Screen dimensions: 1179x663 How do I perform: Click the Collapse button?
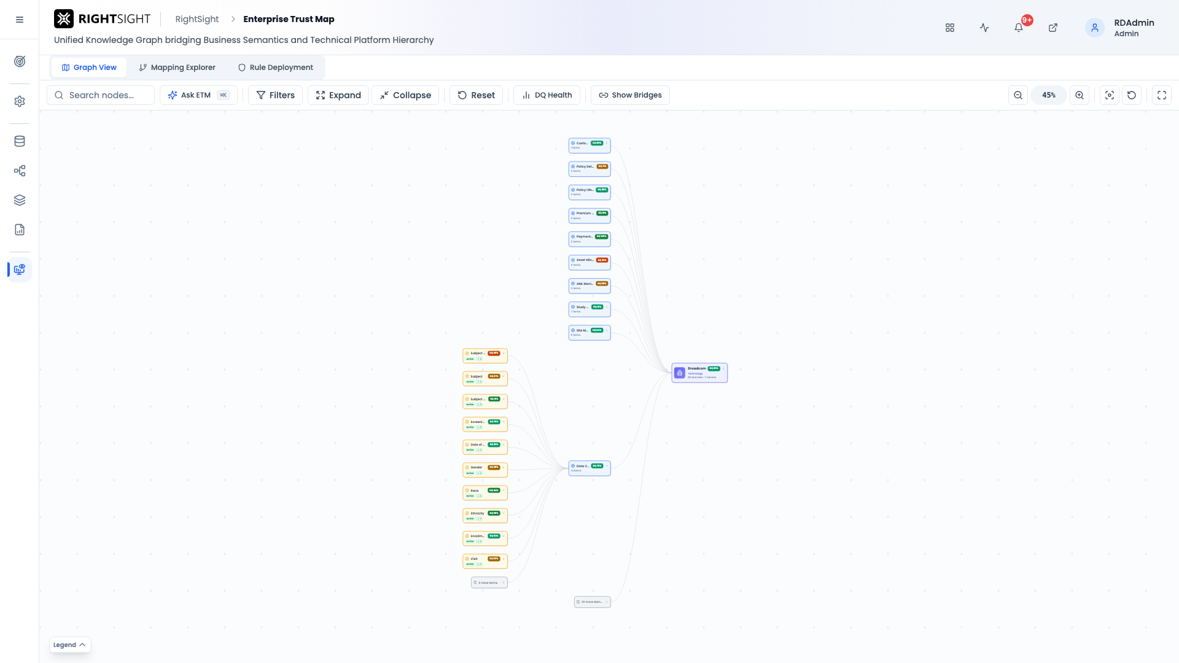pyautogui.click(x=405, y=95)
